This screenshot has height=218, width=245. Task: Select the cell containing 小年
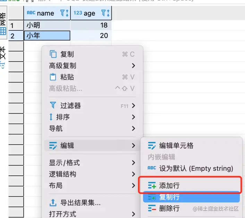tap(47, 36)
